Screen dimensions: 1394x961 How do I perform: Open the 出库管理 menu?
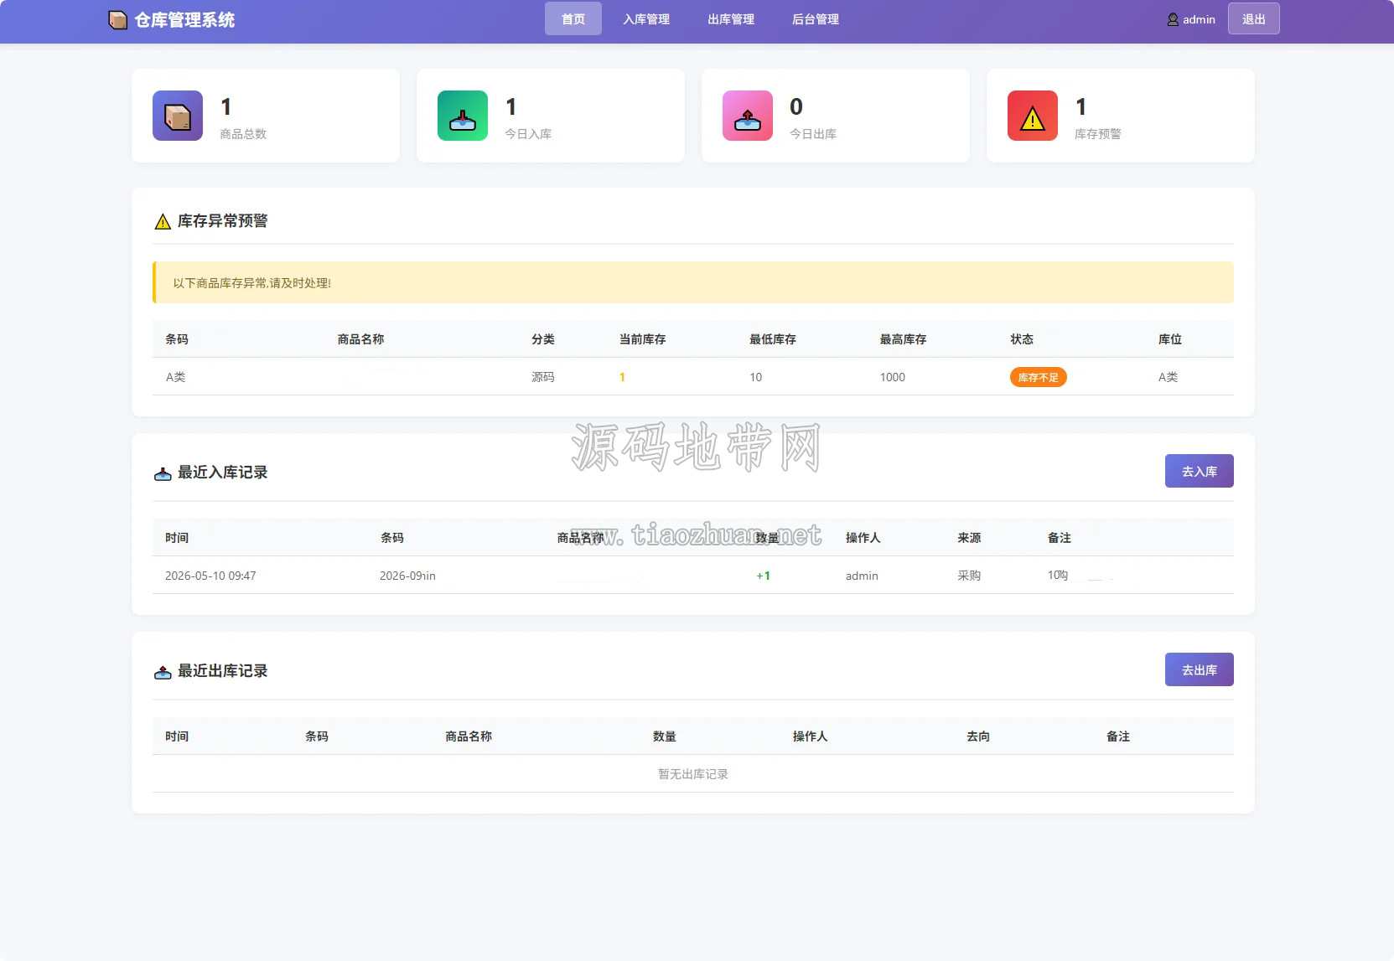click(731, 18)
